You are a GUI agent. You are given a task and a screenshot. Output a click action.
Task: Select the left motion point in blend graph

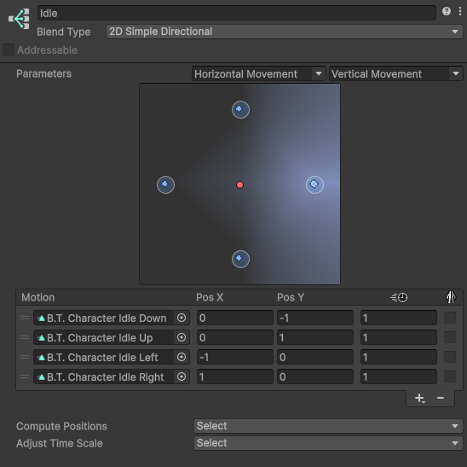click(x=165, y=184)
